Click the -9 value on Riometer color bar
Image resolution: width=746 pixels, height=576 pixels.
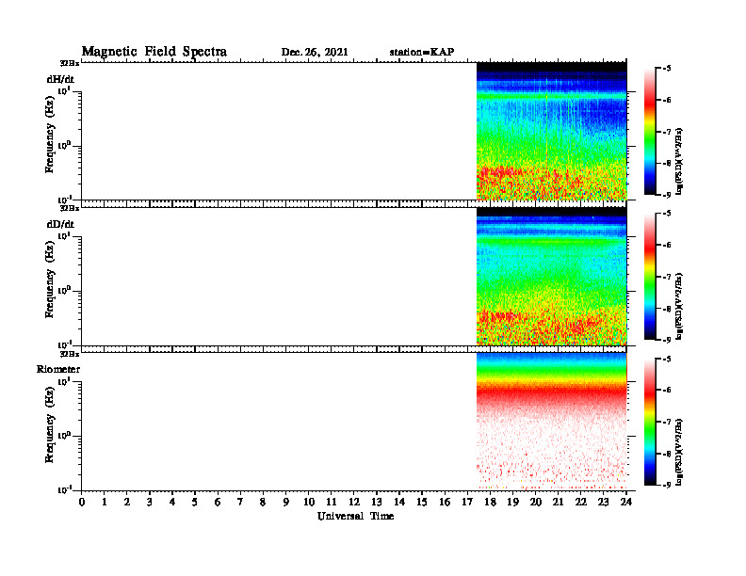(x=667, y=485)
